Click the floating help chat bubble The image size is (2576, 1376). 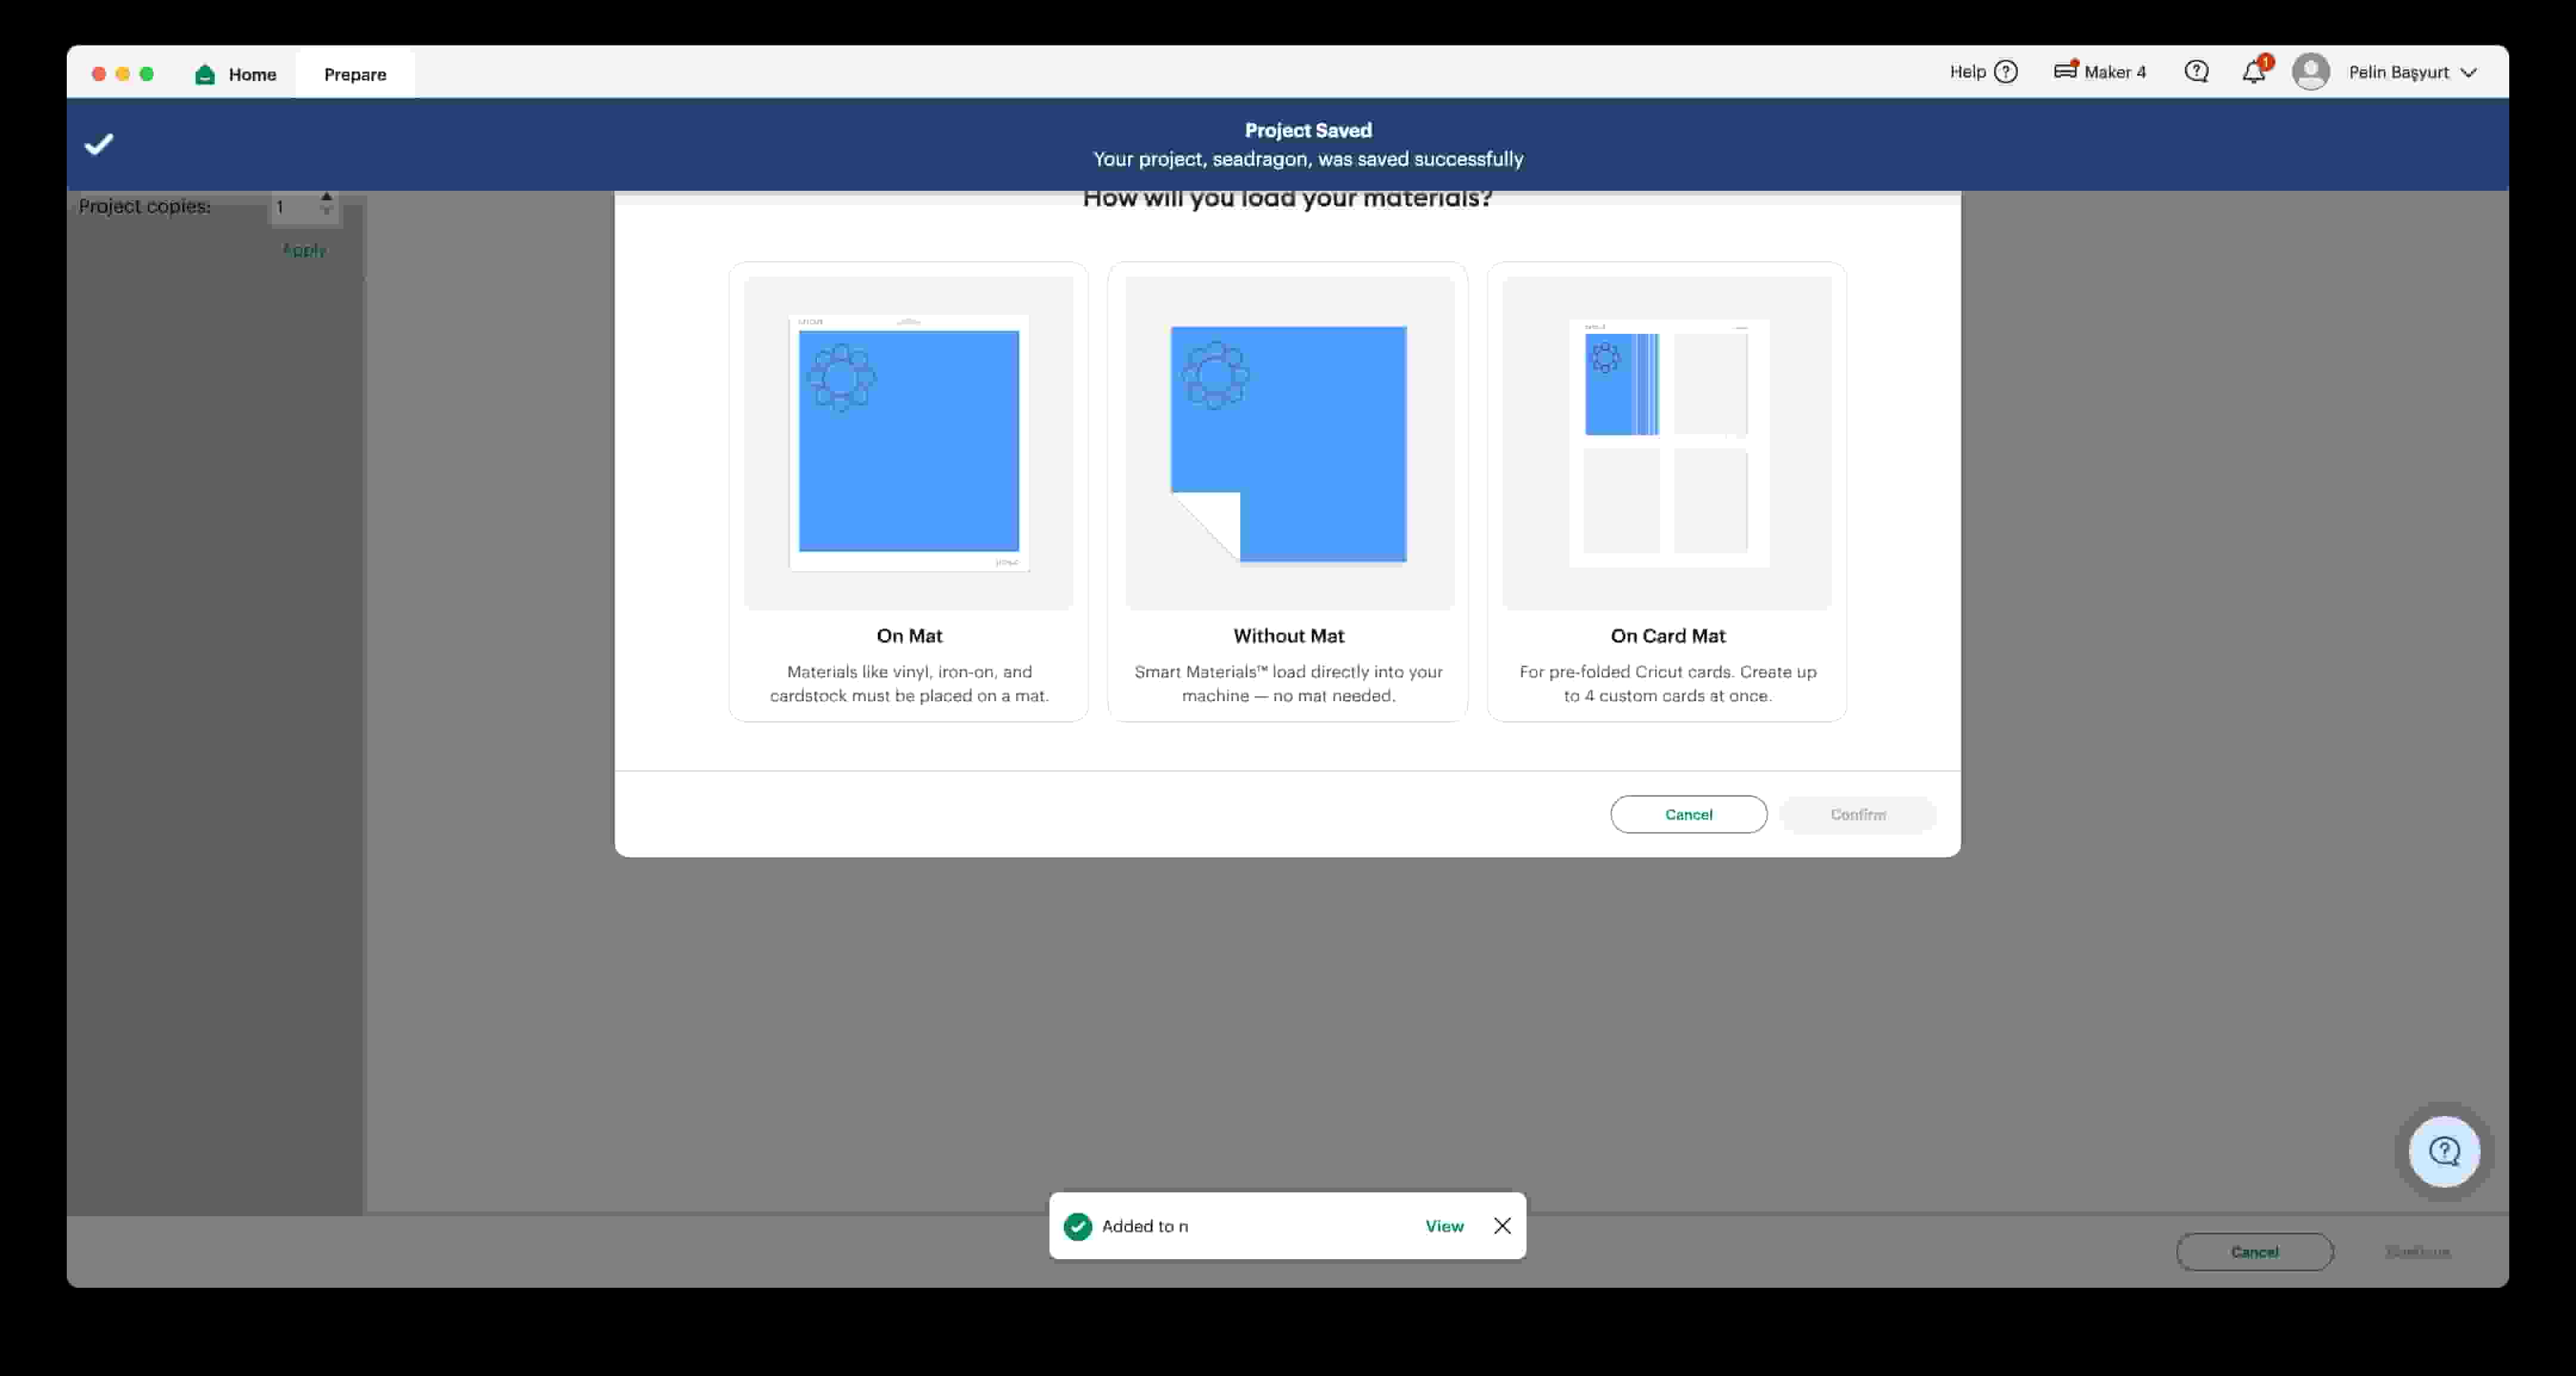click(2444, 1152)
